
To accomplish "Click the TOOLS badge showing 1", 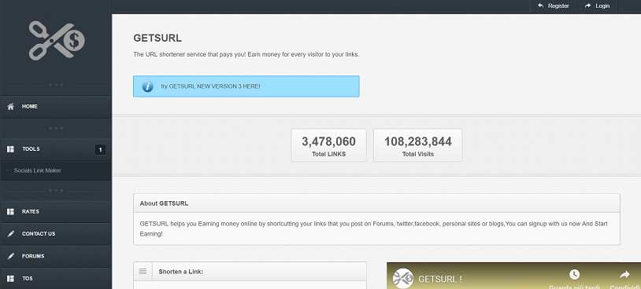I will click(x=100, y=149).
